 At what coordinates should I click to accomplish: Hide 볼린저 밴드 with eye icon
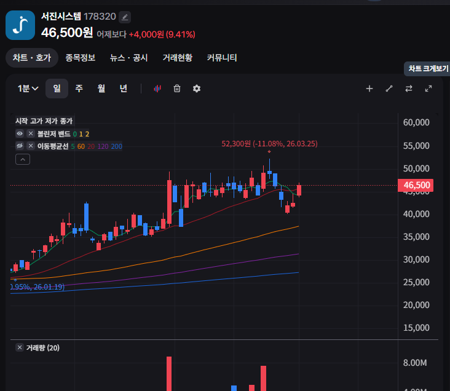pos(20,133)
